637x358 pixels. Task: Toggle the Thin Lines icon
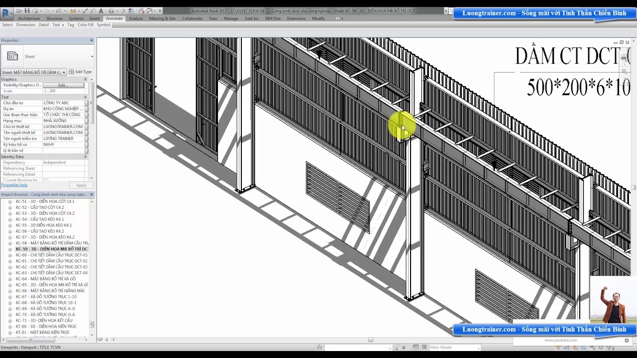(131, 11)
